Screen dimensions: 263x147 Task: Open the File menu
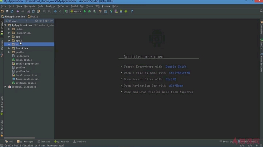3,6
